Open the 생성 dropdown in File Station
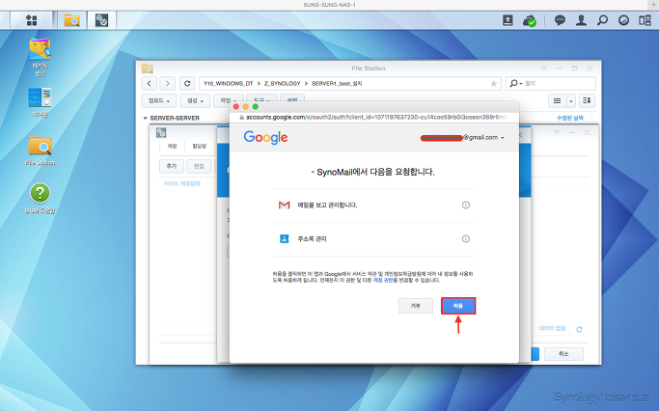This screenshot has height=411, width=659. click(195, 101)
